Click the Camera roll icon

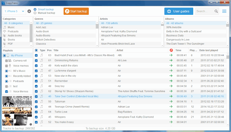(x=10, y=60)
